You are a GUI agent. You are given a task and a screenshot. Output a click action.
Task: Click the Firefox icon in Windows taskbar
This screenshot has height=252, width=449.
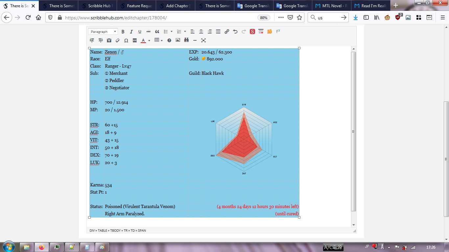(41, 247)
